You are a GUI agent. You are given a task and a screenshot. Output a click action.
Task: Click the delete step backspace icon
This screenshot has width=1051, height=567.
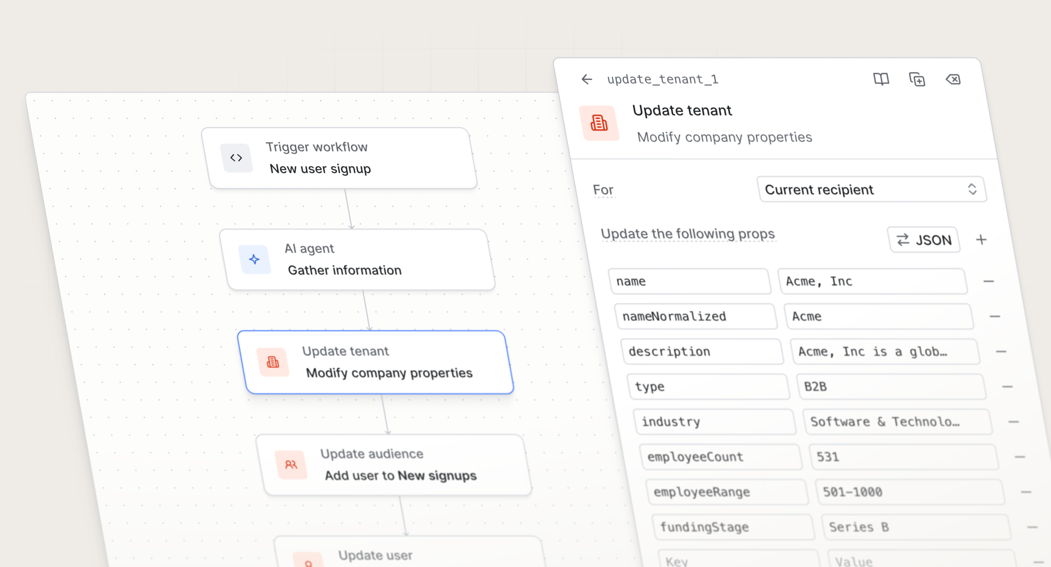[953, 79]
